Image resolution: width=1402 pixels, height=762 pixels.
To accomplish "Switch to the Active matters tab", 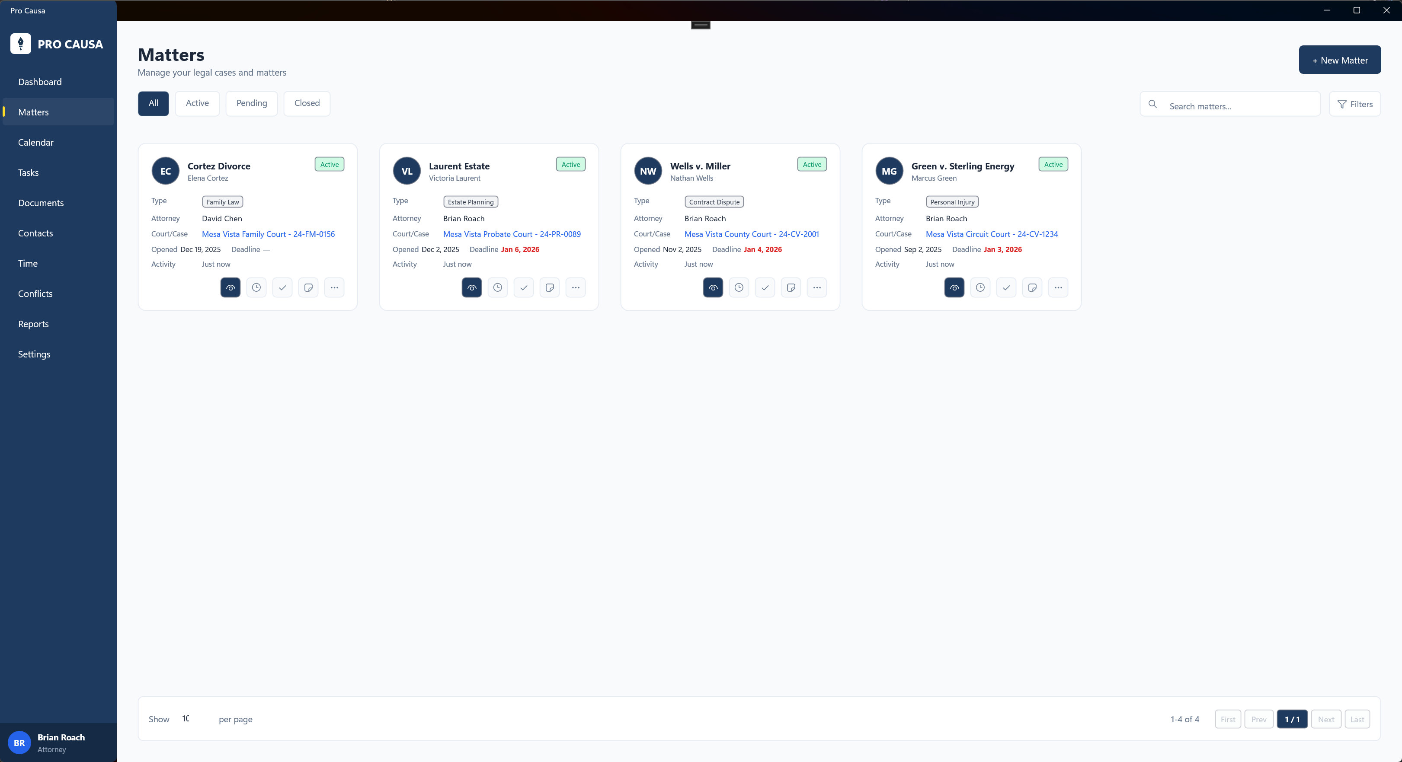I will coord(197,103).
